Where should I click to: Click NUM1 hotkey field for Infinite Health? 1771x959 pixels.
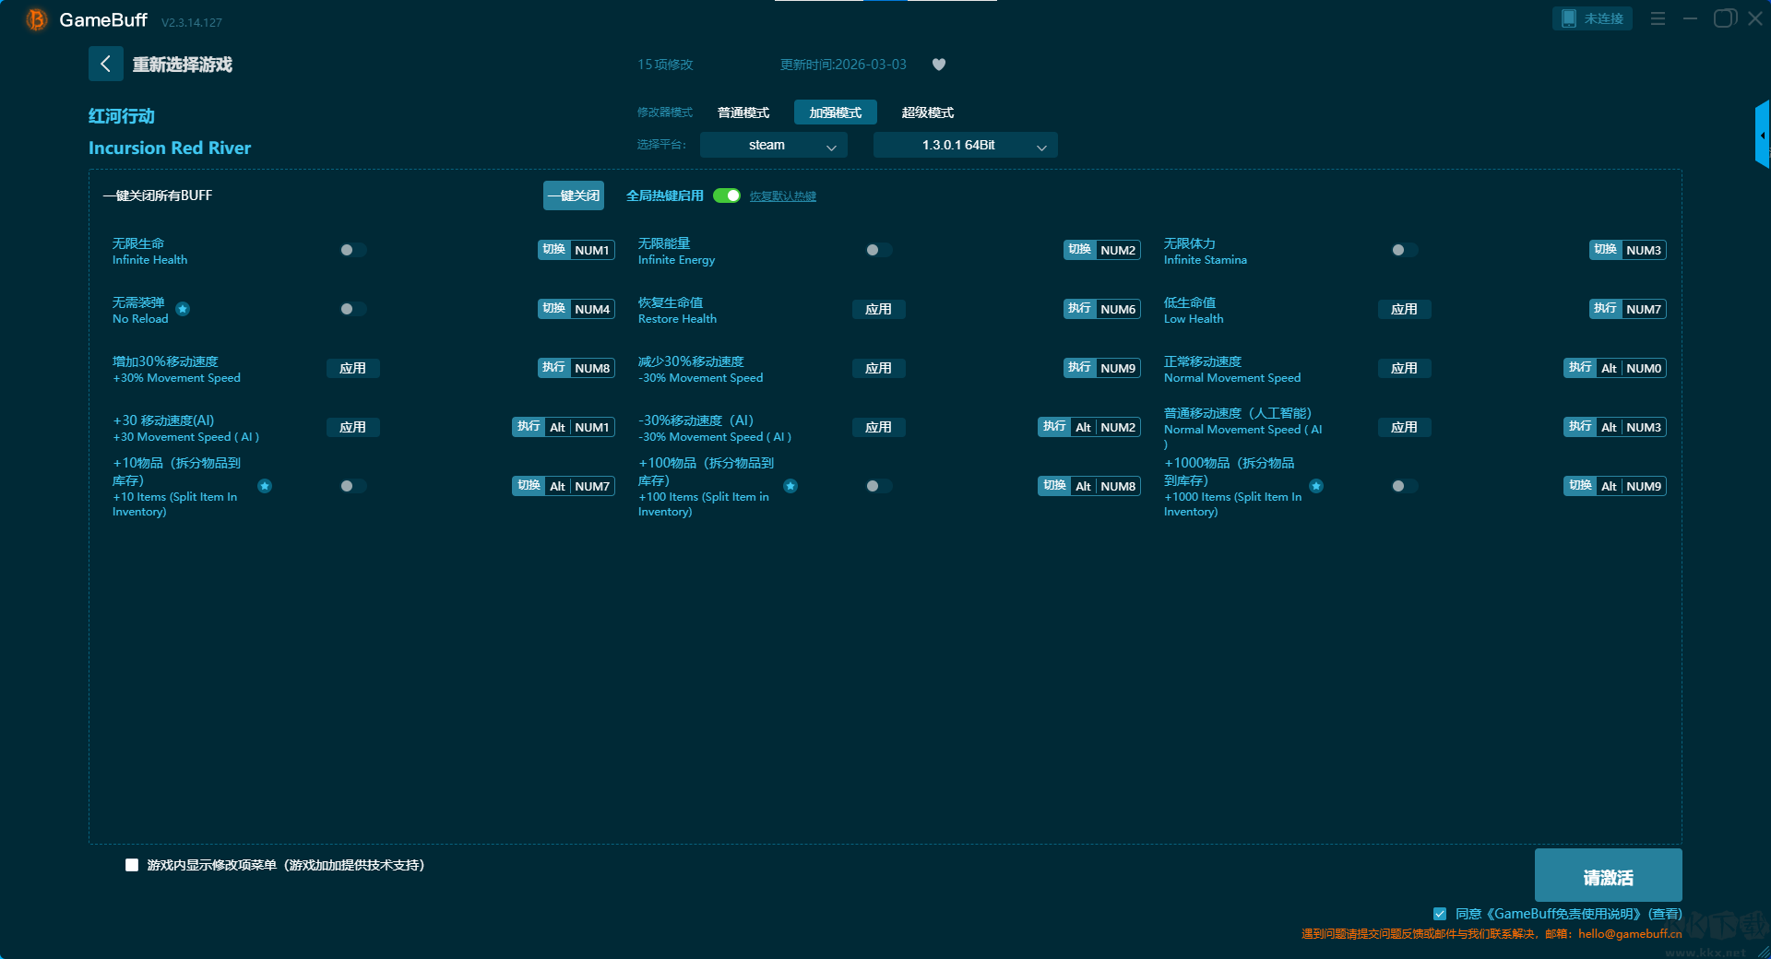pos(592,250)
